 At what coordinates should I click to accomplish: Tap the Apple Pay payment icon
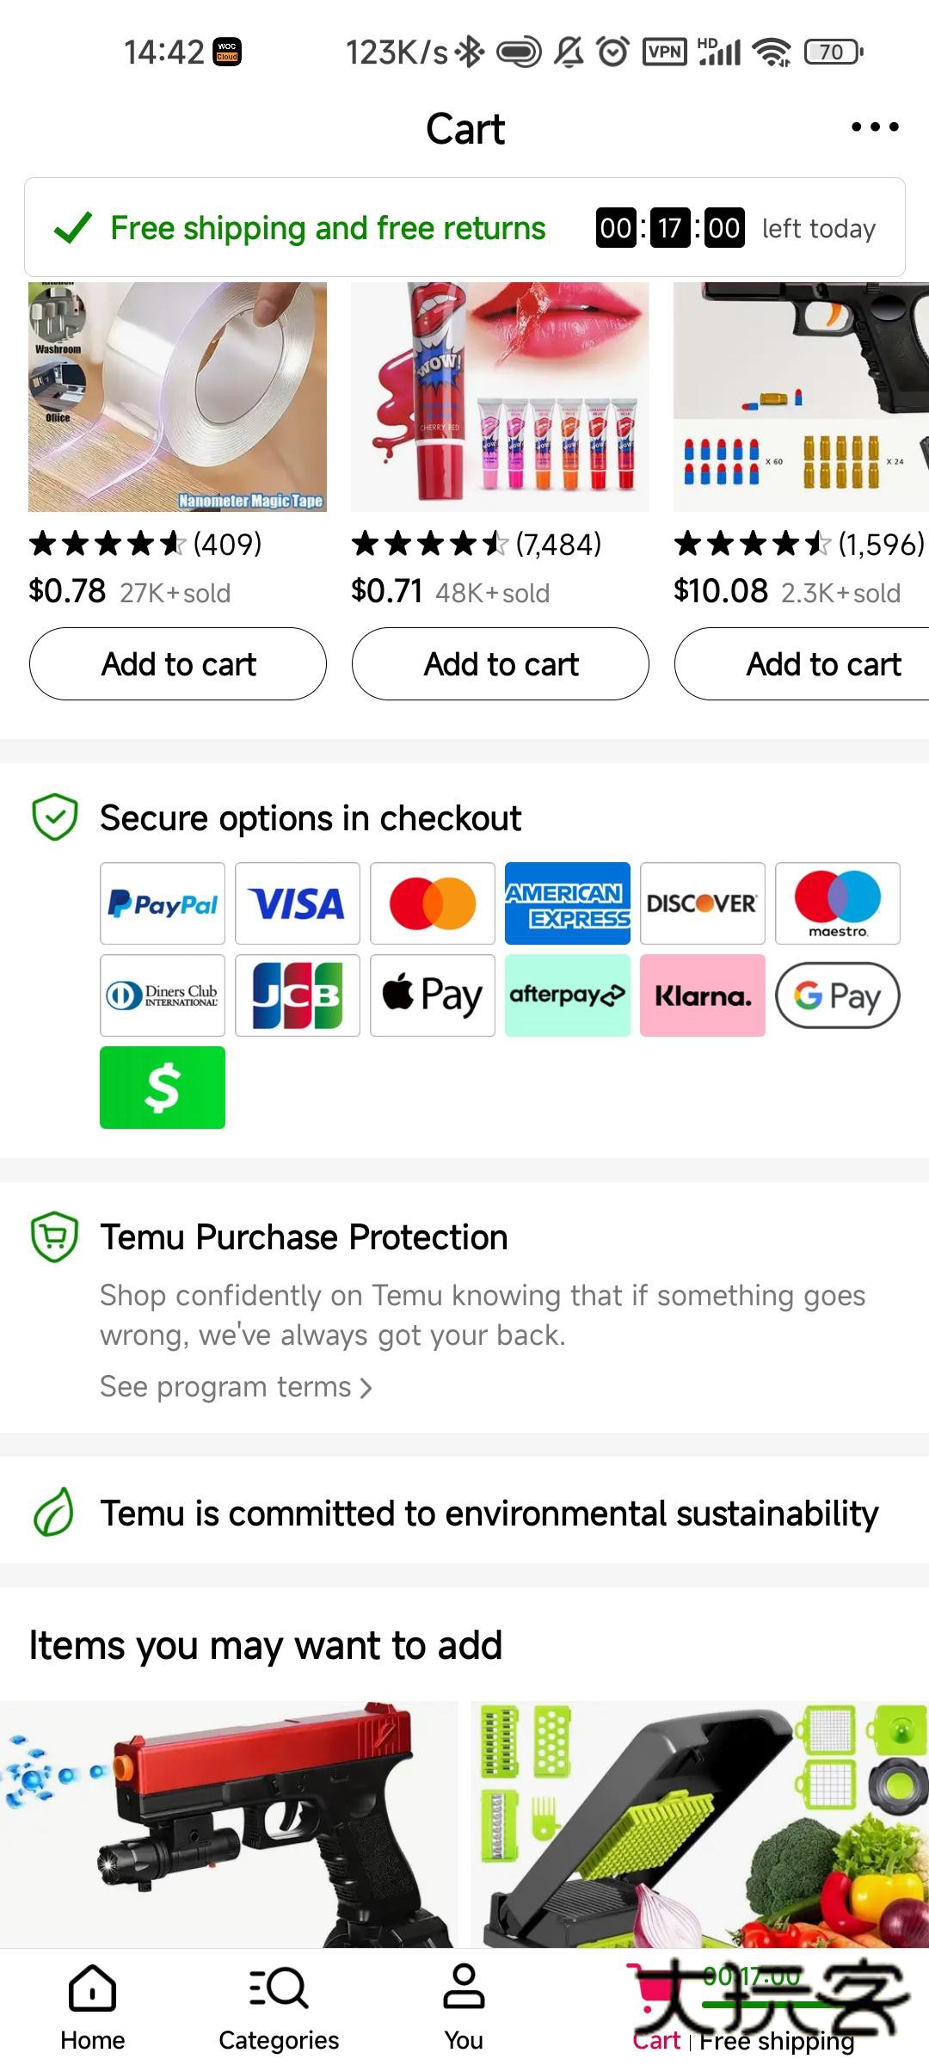[x=433, y=996]
